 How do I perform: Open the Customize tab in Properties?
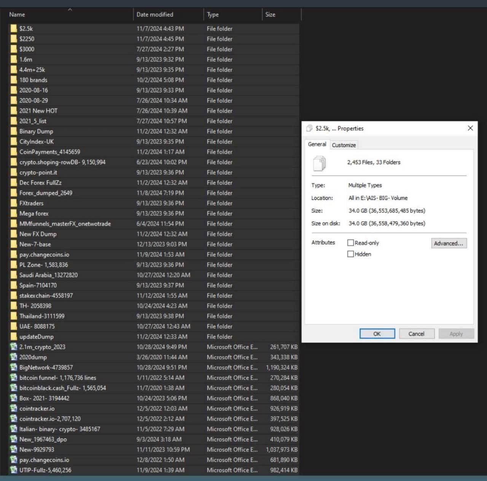pyautogui.click(x=344, y=145)
